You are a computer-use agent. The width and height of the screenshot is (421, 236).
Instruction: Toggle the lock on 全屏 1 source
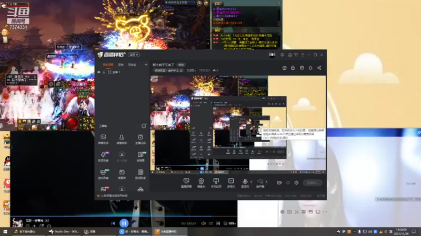(x=104, y=72)
